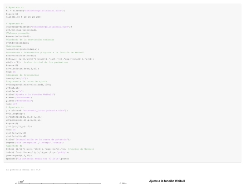Click the 'y=f(af,x);' code line
Viewport: 245px width, 184px height.
pos(13,88)
